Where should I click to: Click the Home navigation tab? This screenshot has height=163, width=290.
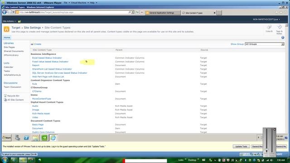point(7,38)
